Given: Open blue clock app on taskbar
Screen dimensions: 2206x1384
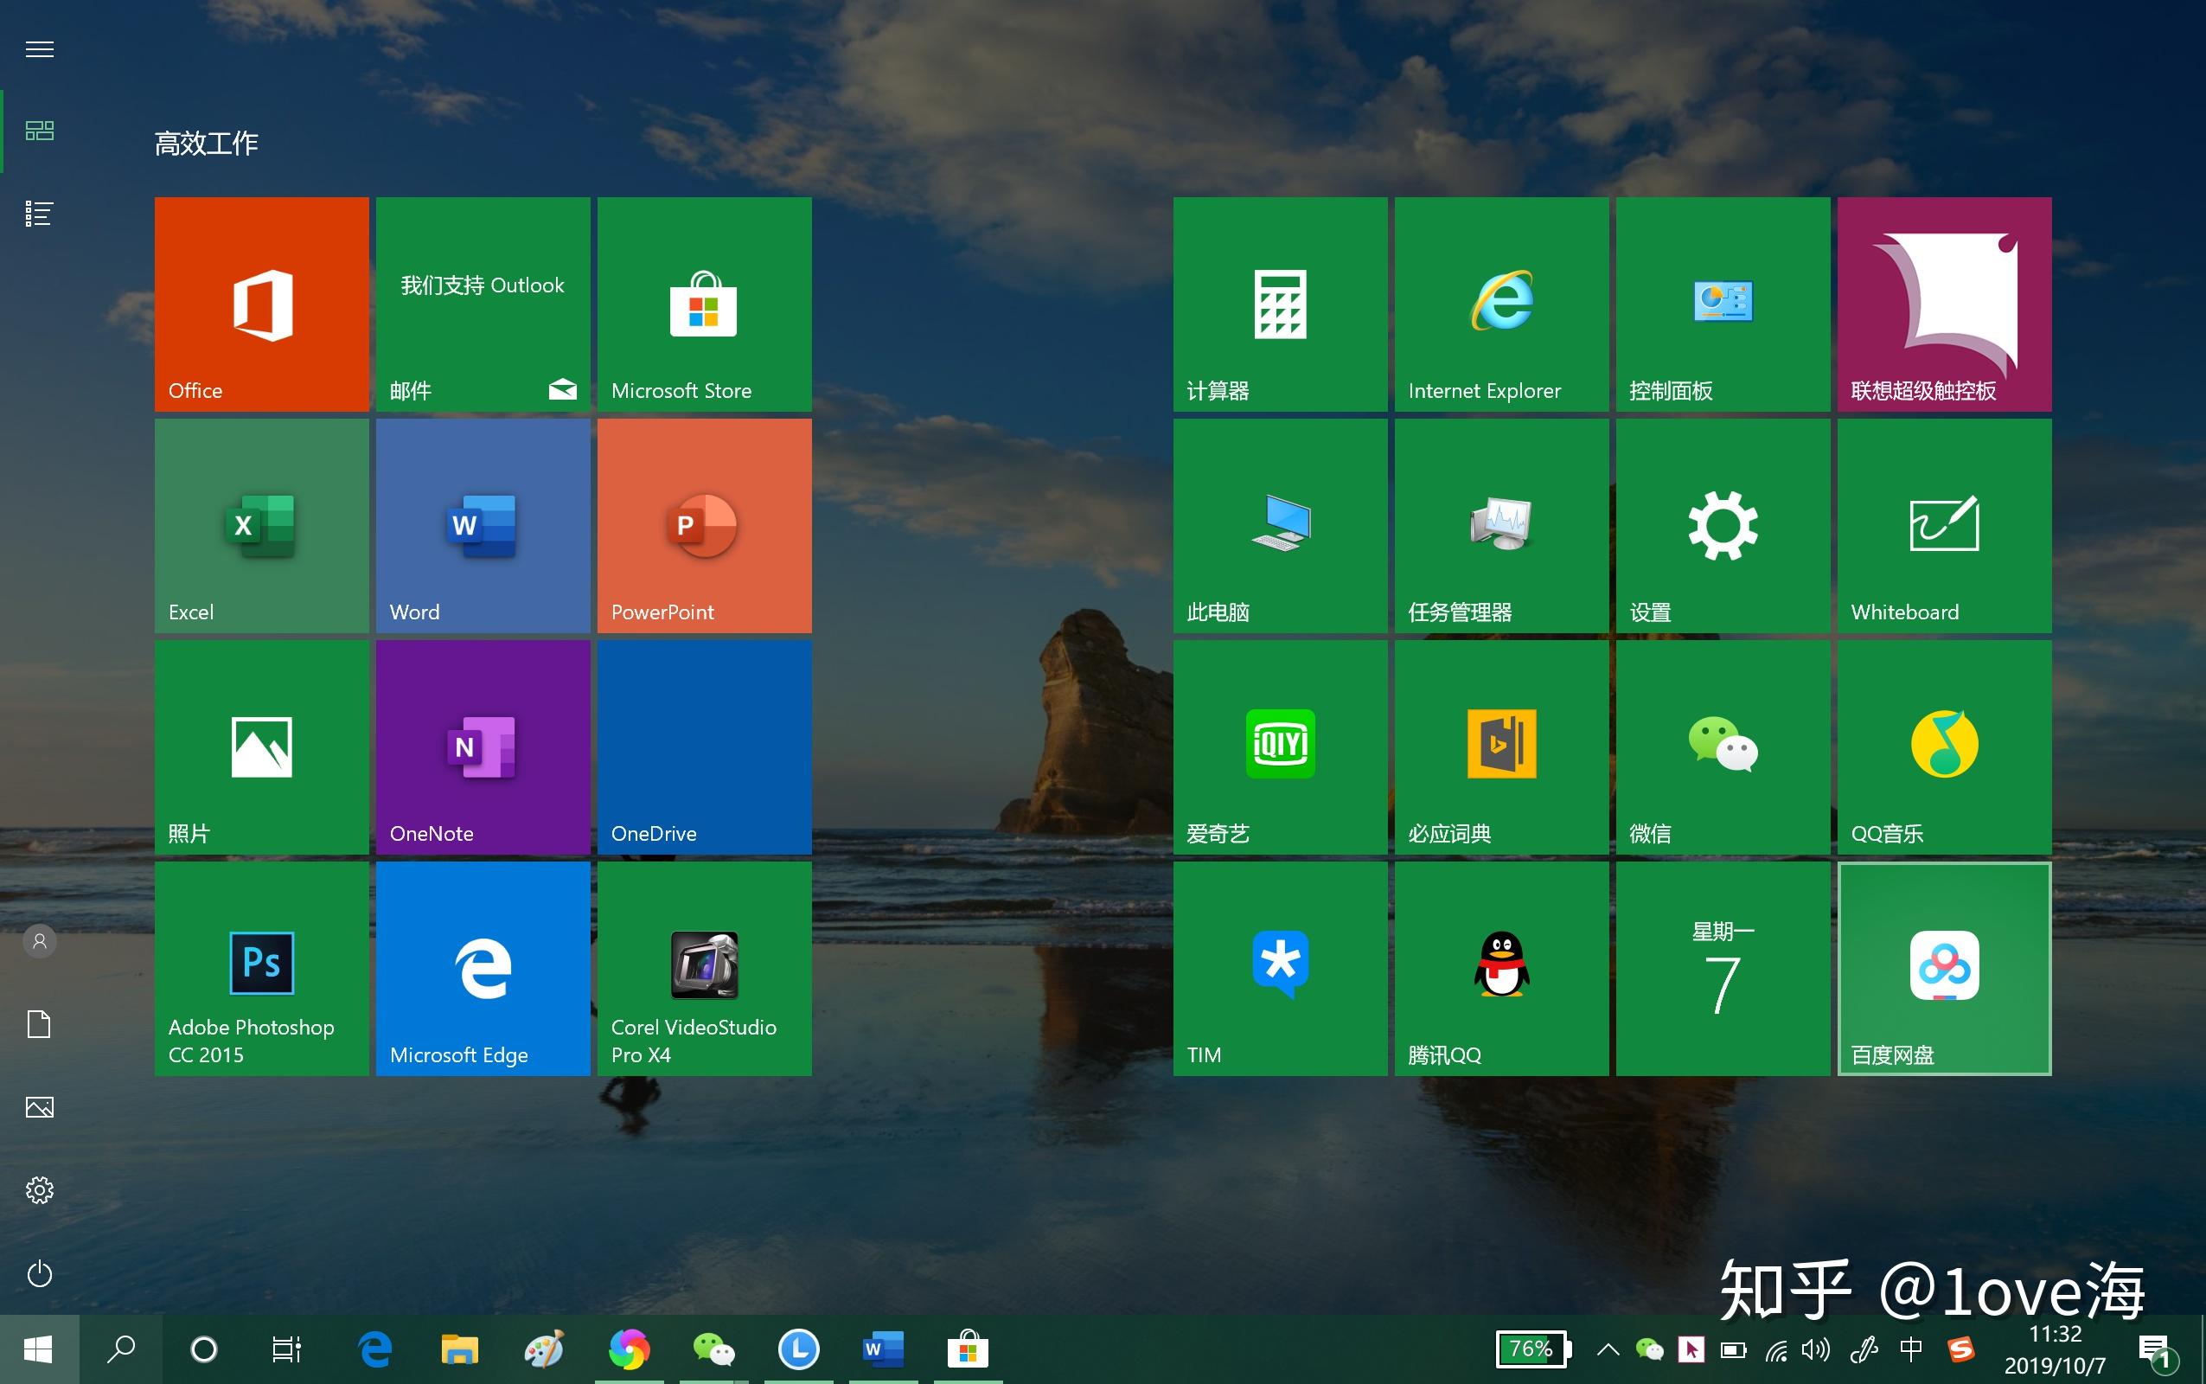Looking at the screenshot, I should [799, 1349].
